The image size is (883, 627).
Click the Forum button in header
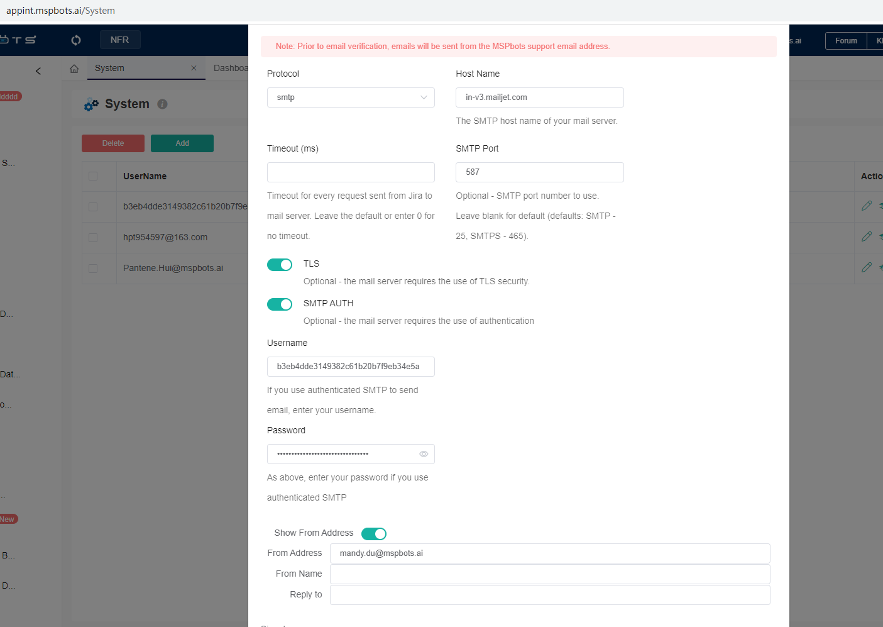[x=845, y=41]
